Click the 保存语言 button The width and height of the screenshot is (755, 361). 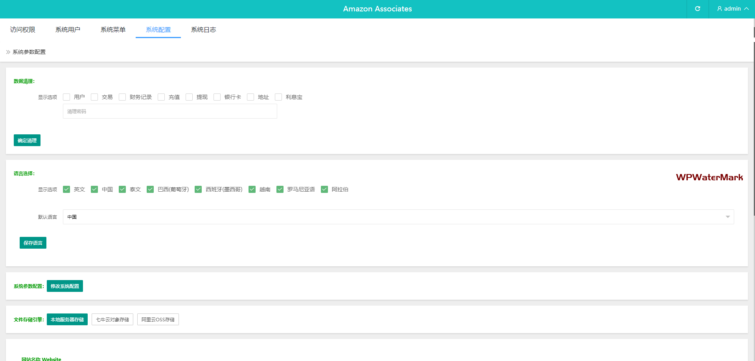coord(33,243)
